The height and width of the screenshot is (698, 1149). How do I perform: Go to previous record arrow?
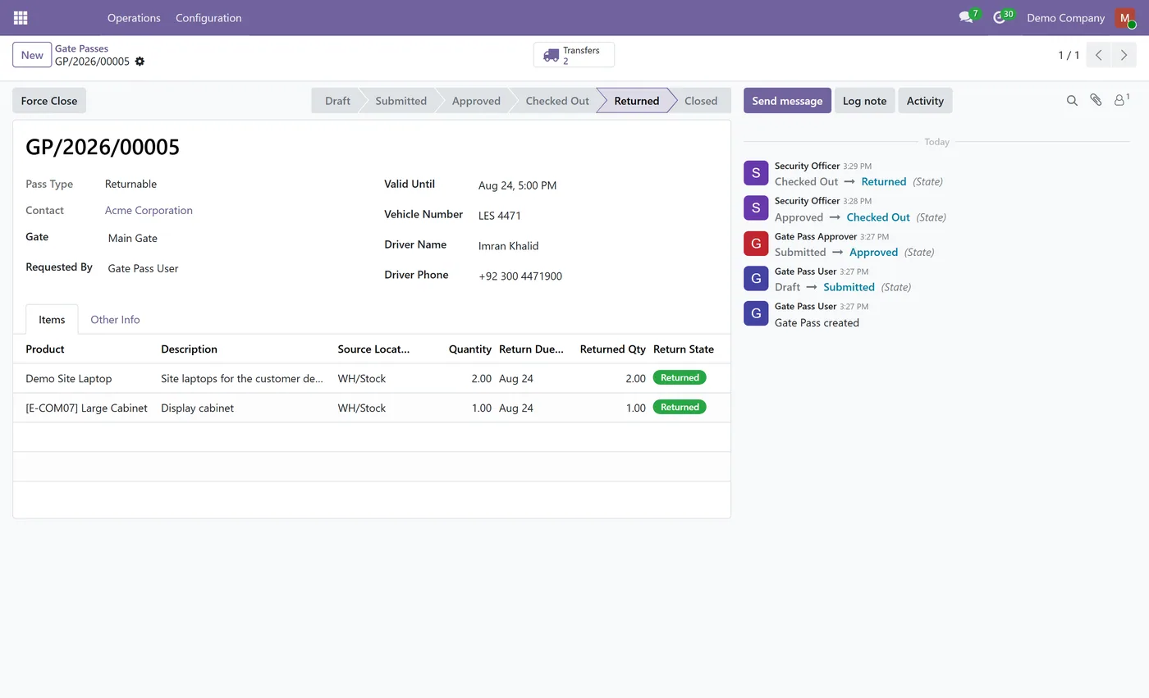pos(1099,55)
